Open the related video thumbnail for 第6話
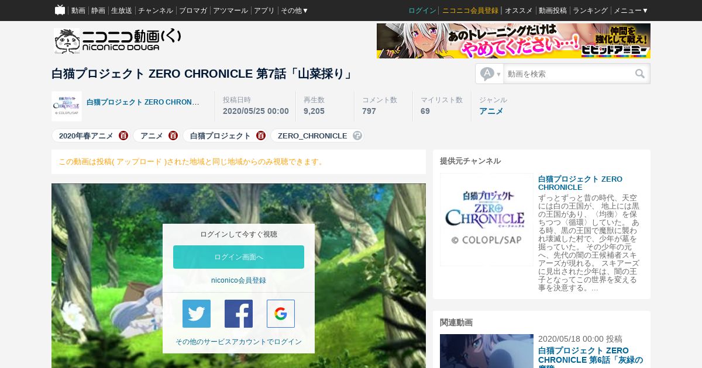The width and height of the screenshot is (702, 368). click(487, 351)
